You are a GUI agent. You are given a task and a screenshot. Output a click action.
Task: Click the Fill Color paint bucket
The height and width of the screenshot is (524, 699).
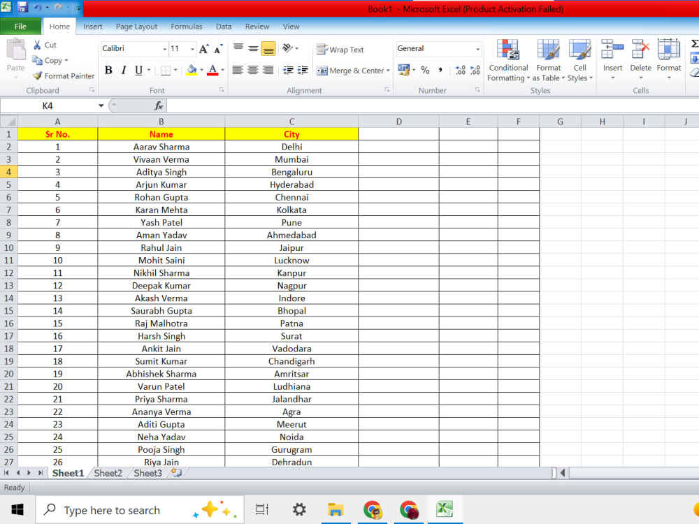192,71
